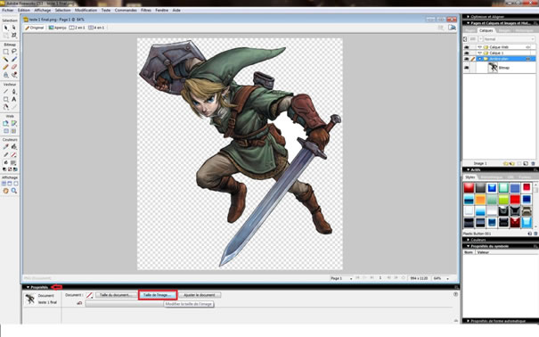Collapse the Calque Web layer triangle
This screenshot has height=337, width=539.
(x=479, y=47)
